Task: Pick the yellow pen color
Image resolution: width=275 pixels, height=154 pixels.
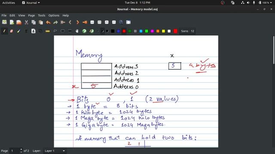Action: click(163, 31)
